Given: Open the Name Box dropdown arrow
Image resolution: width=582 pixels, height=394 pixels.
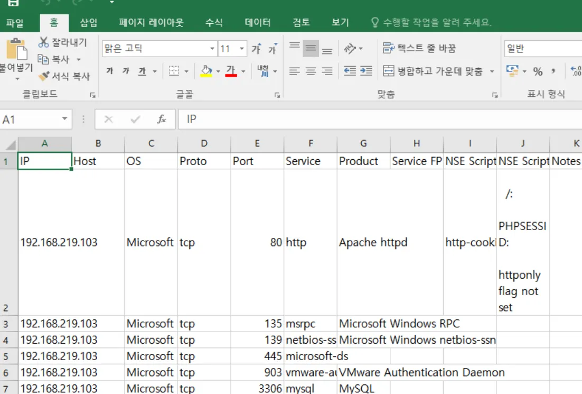Looking at the screenshot, I should [x=64, y=119].
